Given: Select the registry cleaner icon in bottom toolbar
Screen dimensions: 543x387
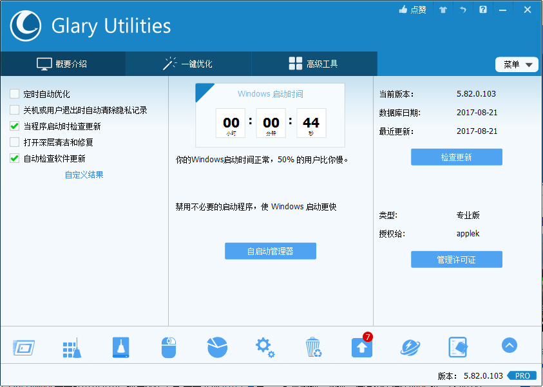Looking at the screenshot, I should 71,346.
